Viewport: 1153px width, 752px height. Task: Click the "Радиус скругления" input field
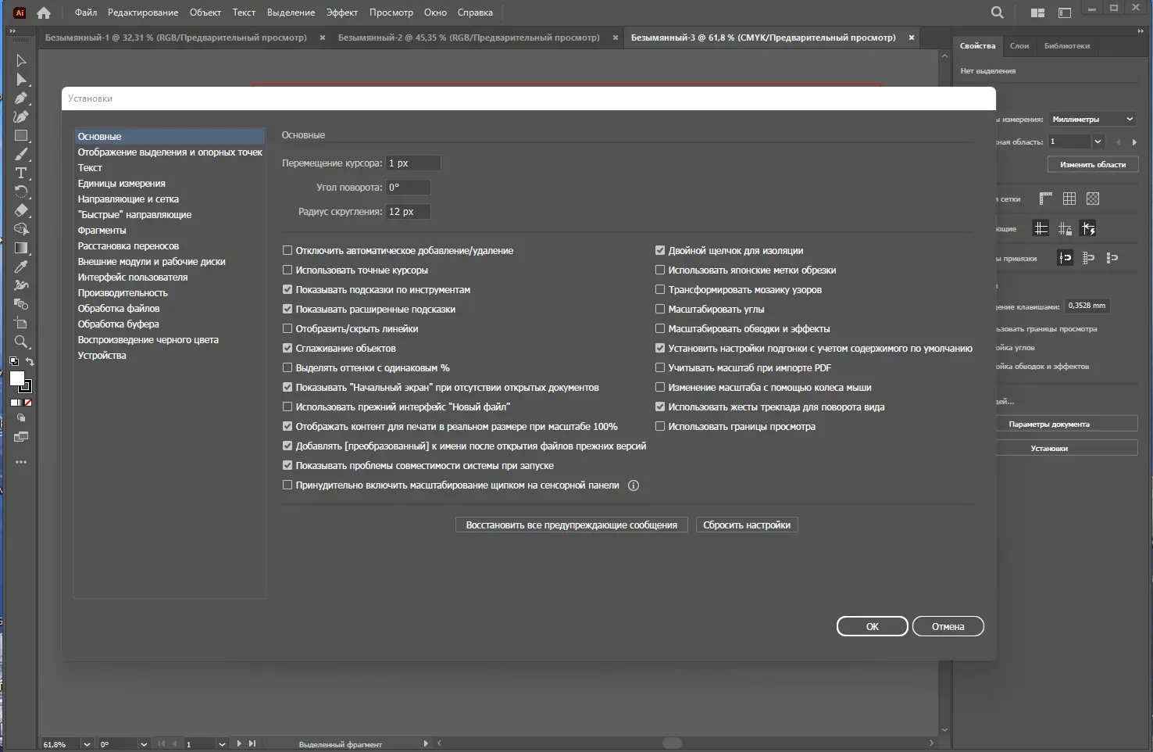coord(409,212)
